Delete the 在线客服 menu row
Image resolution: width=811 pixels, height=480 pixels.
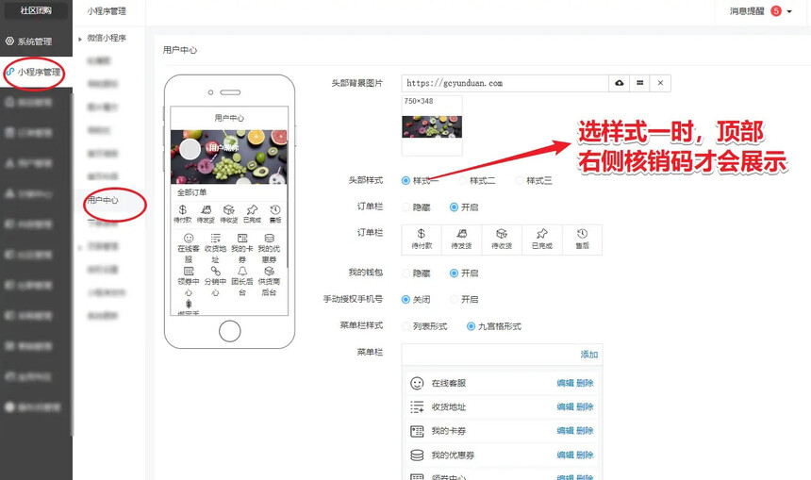pos(585,383)
